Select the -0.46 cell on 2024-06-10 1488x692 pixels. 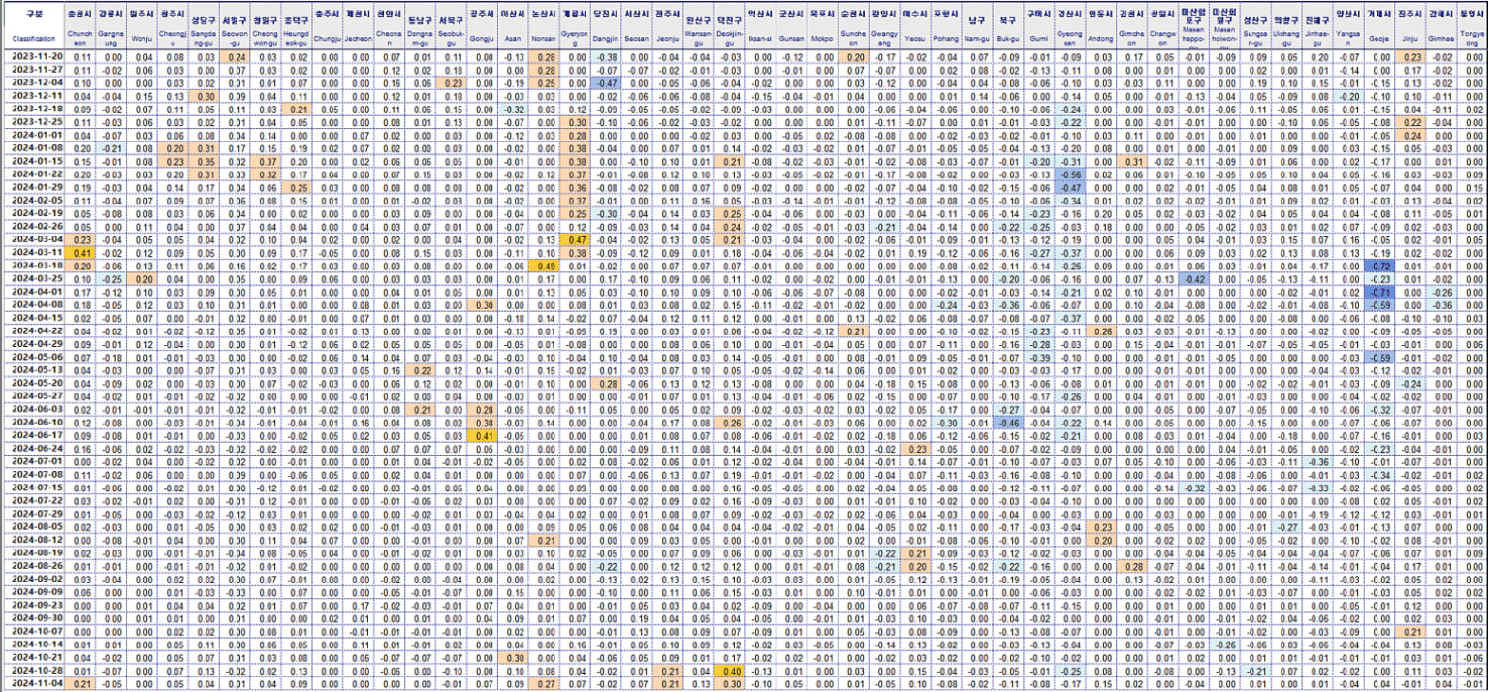pyautogui.click(x=1008, y=422)
